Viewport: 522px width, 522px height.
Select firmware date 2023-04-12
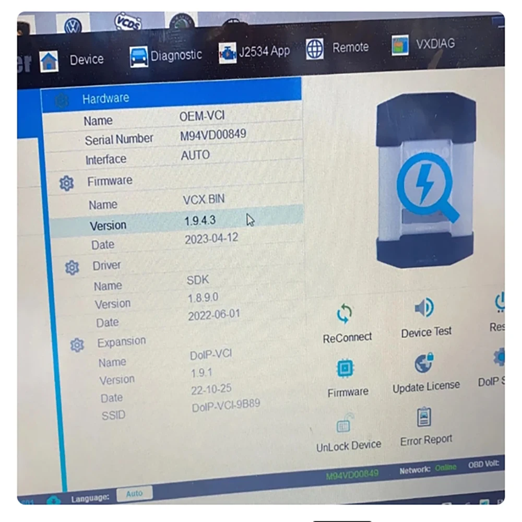coord(211,239)
